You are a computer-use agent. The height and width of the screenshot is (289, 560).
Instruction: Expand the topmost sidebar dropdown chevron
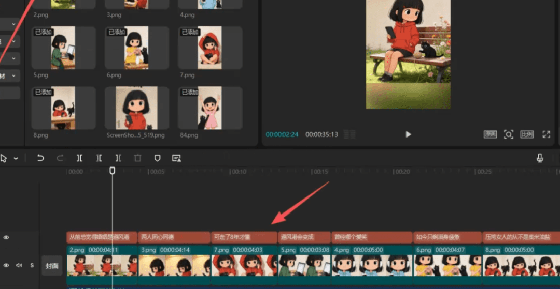coord(13,24)
